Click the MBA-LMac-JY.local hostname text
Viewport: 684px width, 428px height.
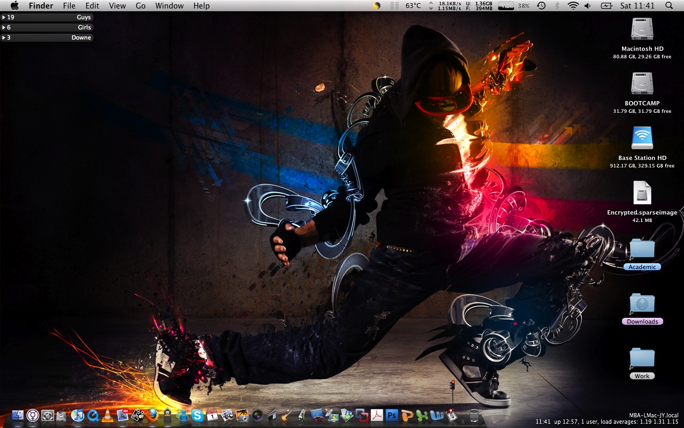(654, 415)
